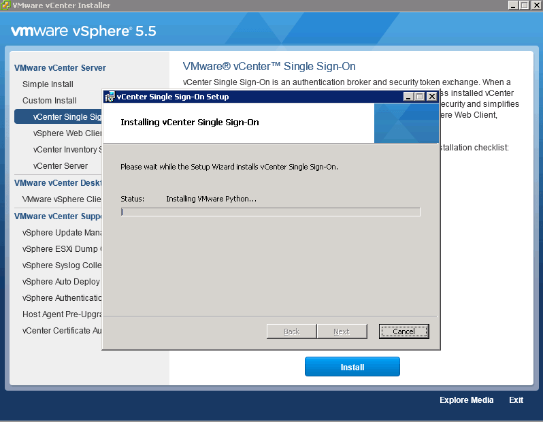Select vSphere Syslog Collector sidebar item
The width and height of the screenshot is (543, 422).
coord(62,265)
